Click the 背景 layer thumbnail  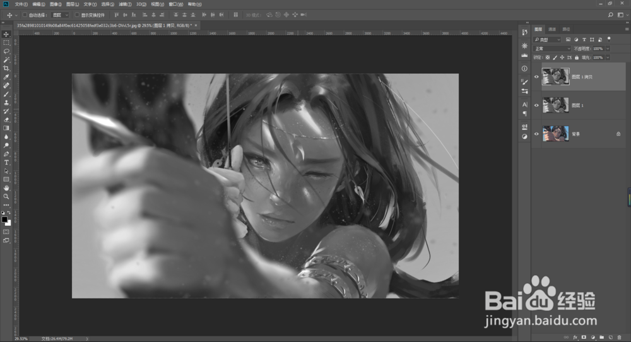point(555,134)
